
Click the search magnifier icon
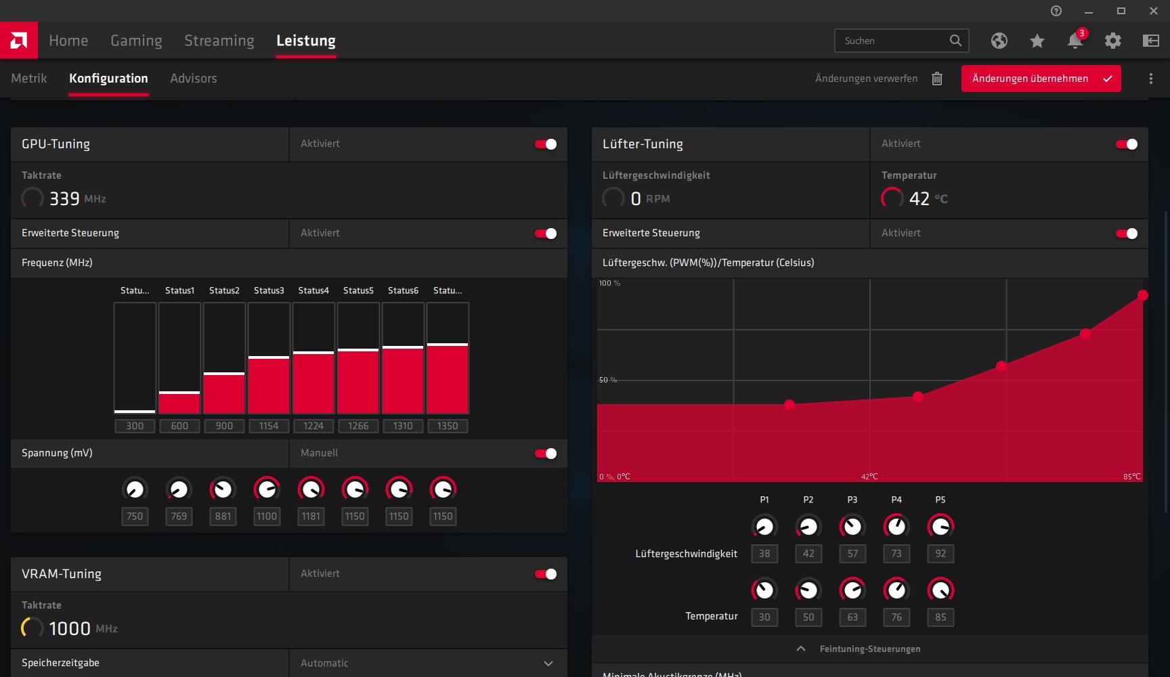(955, 41)
